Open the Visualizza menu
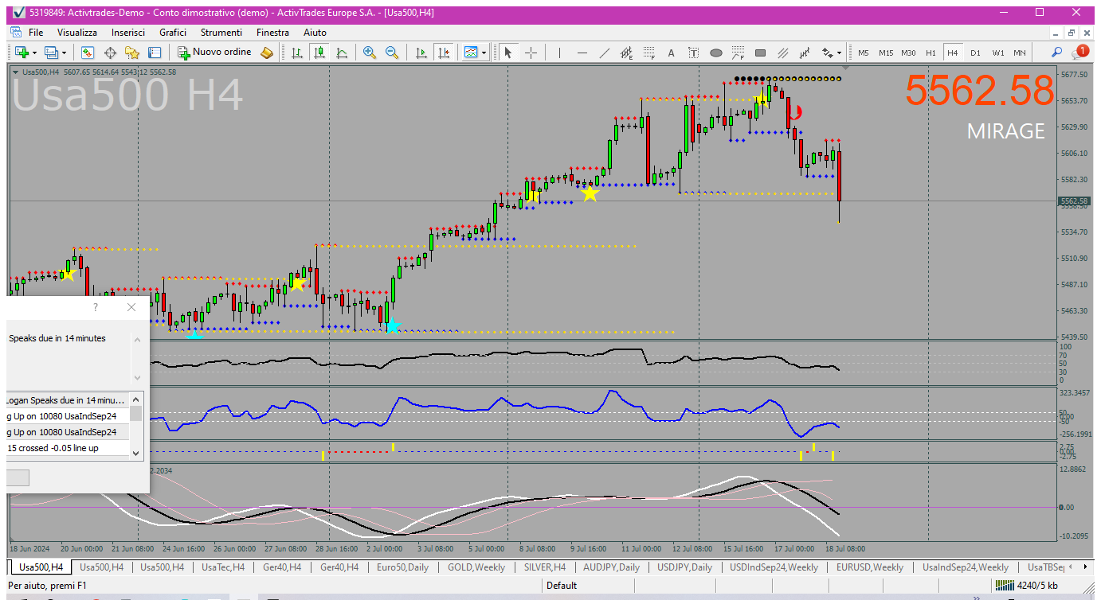The width and height of the screenshot is (1101, 600). [x=77, y=33]
